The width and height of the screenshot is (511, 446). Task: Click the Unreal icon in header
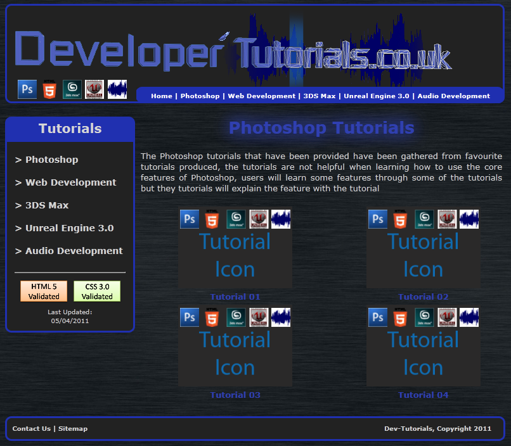pyautogui.click(x=94, y=89)
